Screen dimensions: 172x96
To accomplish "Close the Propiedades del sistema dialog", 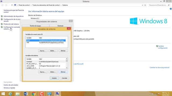I will point(71,21).
